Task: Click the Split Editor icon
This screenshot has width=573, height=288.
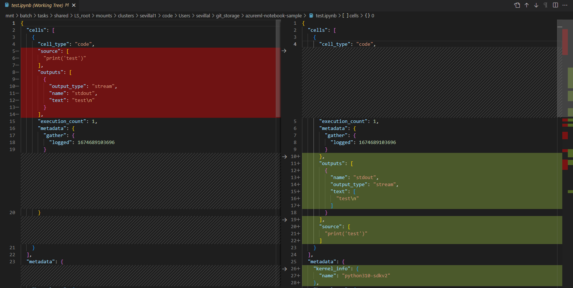Action: pyautogui.click(x=555, y=5)
